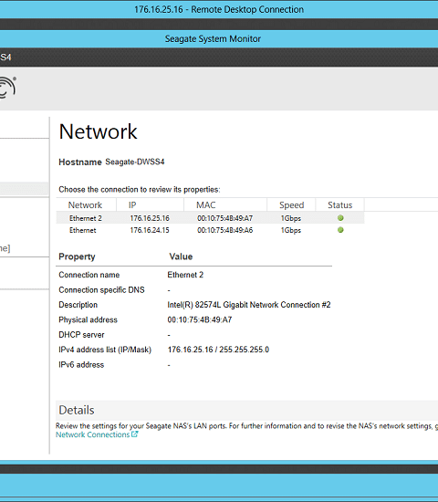Click the green status dot for 176.16.24.15
This screenshot has height=502, width=438.
coord(340,230)
